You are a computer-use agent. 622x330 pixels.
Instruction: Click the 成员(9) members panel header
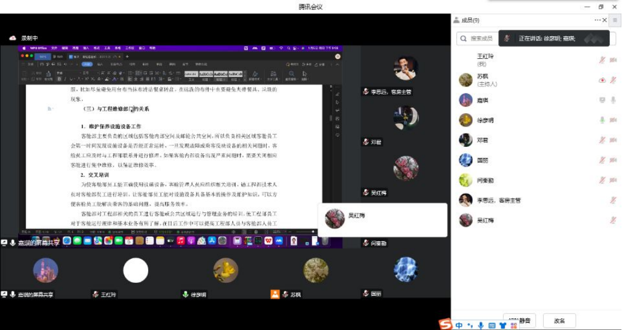click(470, 20)
